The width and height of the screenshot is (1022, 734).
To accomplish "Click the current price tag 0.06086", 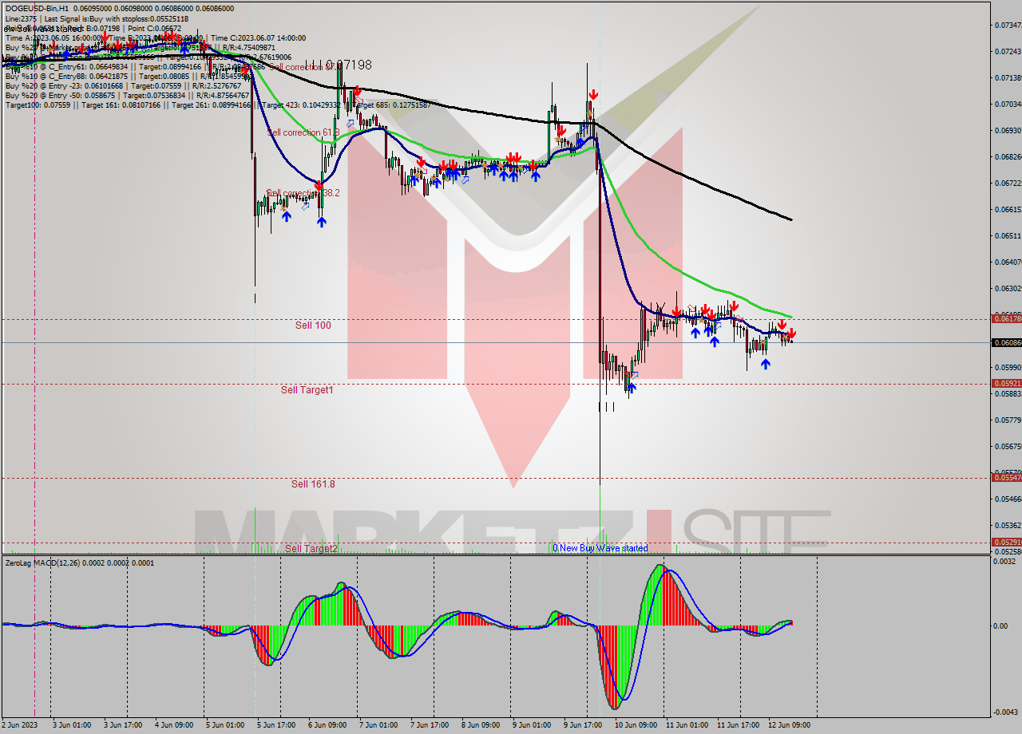I will pos(1006,342).
